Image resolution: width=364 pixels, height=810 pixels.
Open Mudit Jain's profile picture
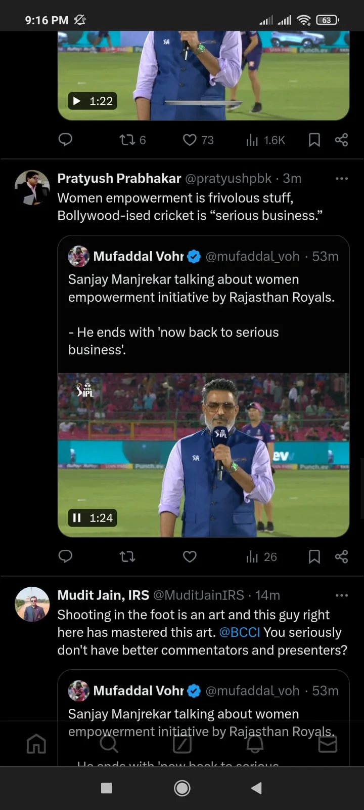[32, 604]
